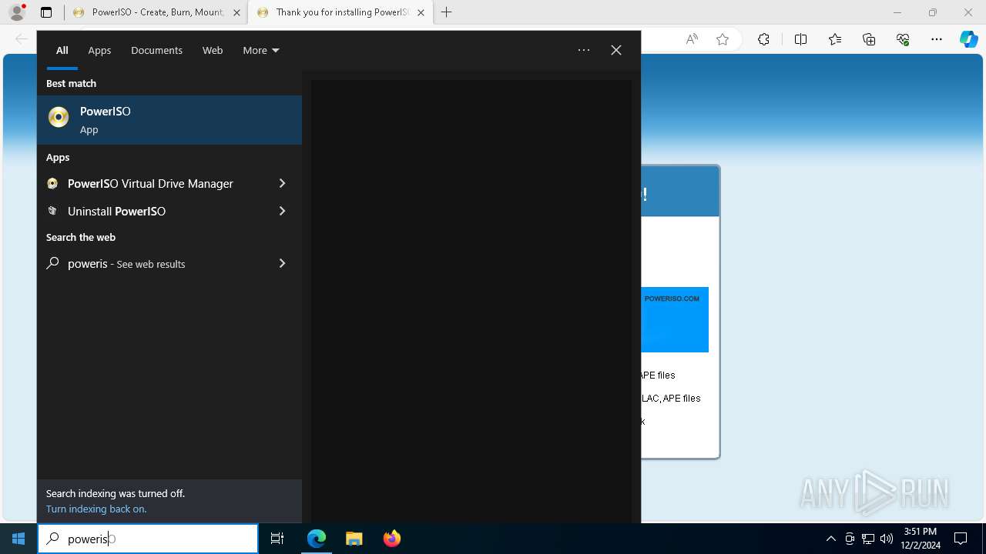The height and width of the screenshot is (554, 986).
Task: Launch PowerISO Virtual Drive Manager result
Action: coord(150,183)
